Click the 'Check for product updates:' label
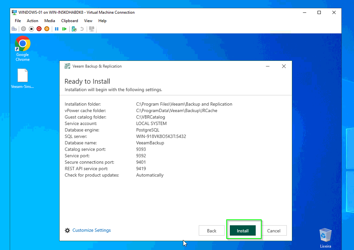 (x=92, y=175)
